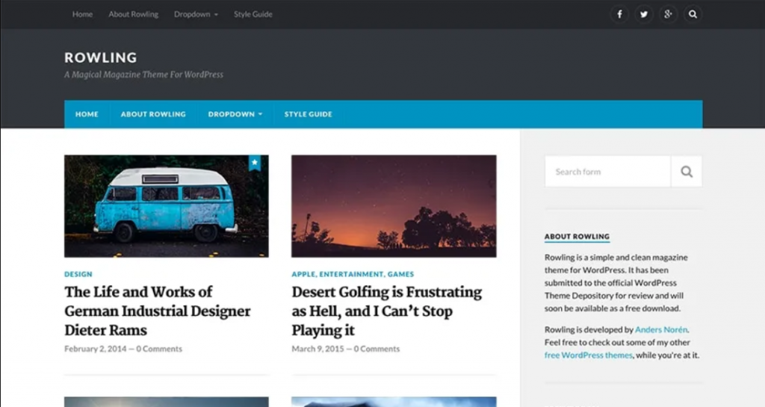The image size is (765, 407).
Task: Click the ROWLING site title
Action: 100,58
